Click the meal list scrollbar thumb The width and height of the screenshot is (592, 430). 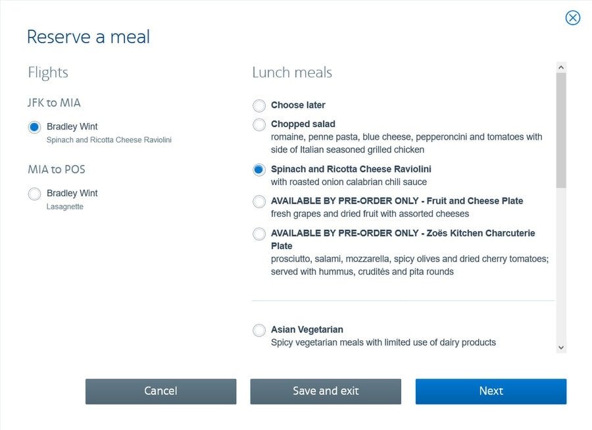561,130
